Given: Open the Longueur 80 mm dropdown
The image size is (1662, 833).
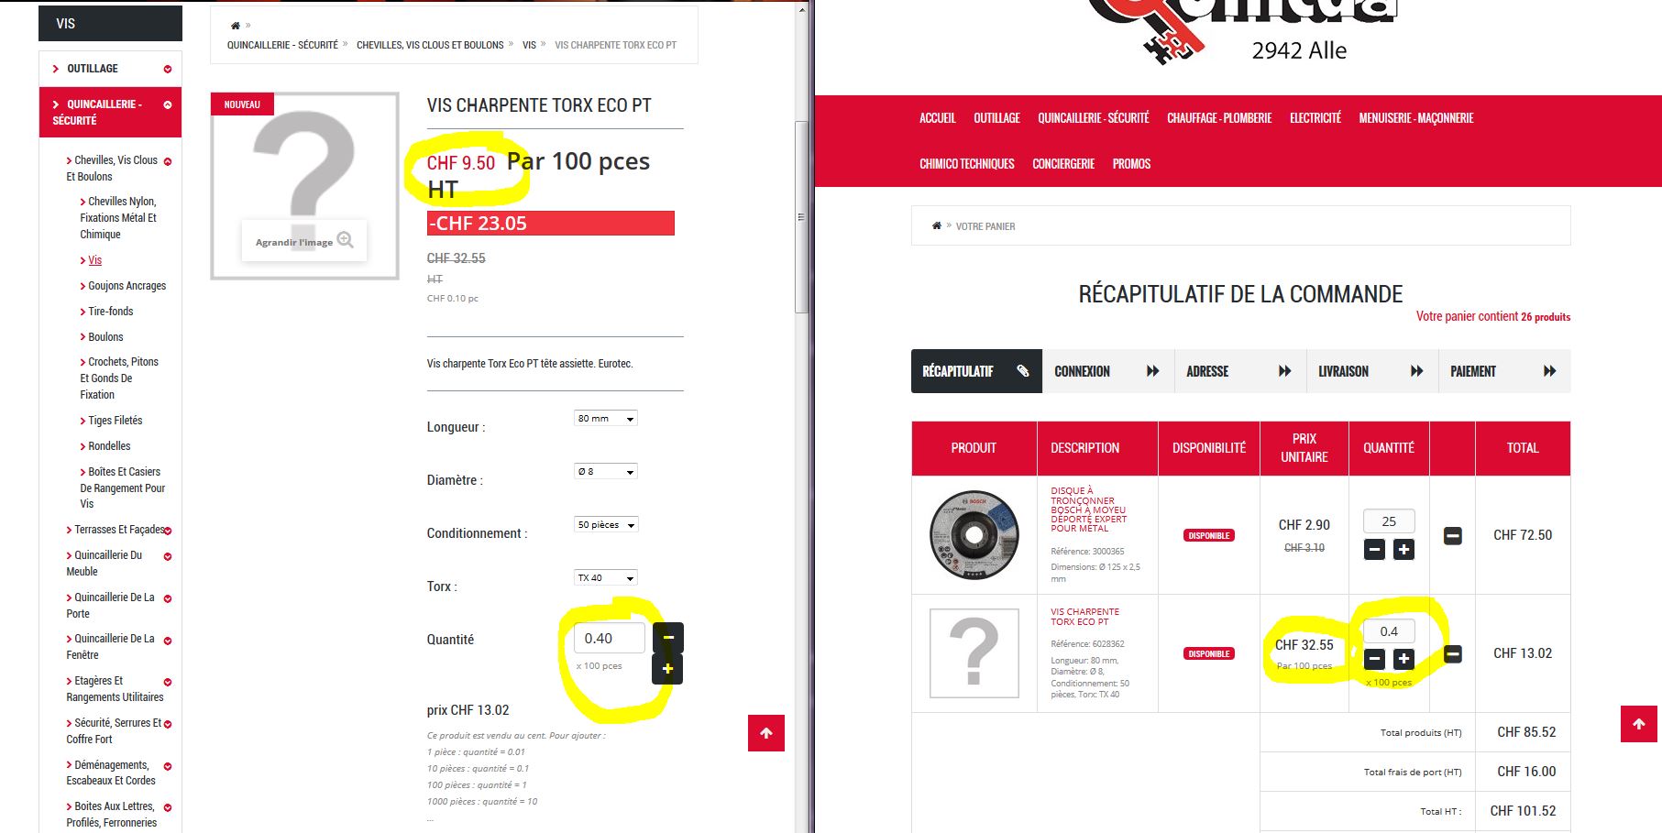Looking at the screenshot, I should pos(605,419).
